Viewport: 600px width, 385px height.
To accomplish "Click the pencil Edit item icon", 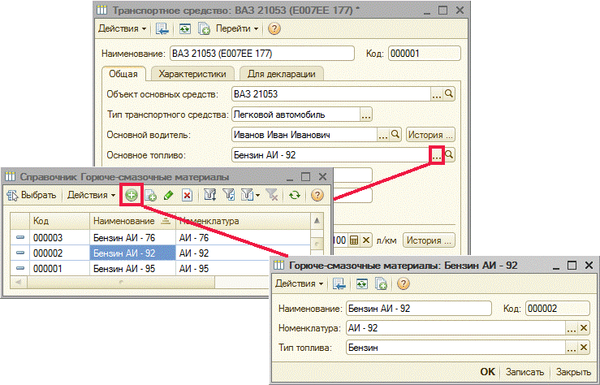I will click(x=168, y=195).
